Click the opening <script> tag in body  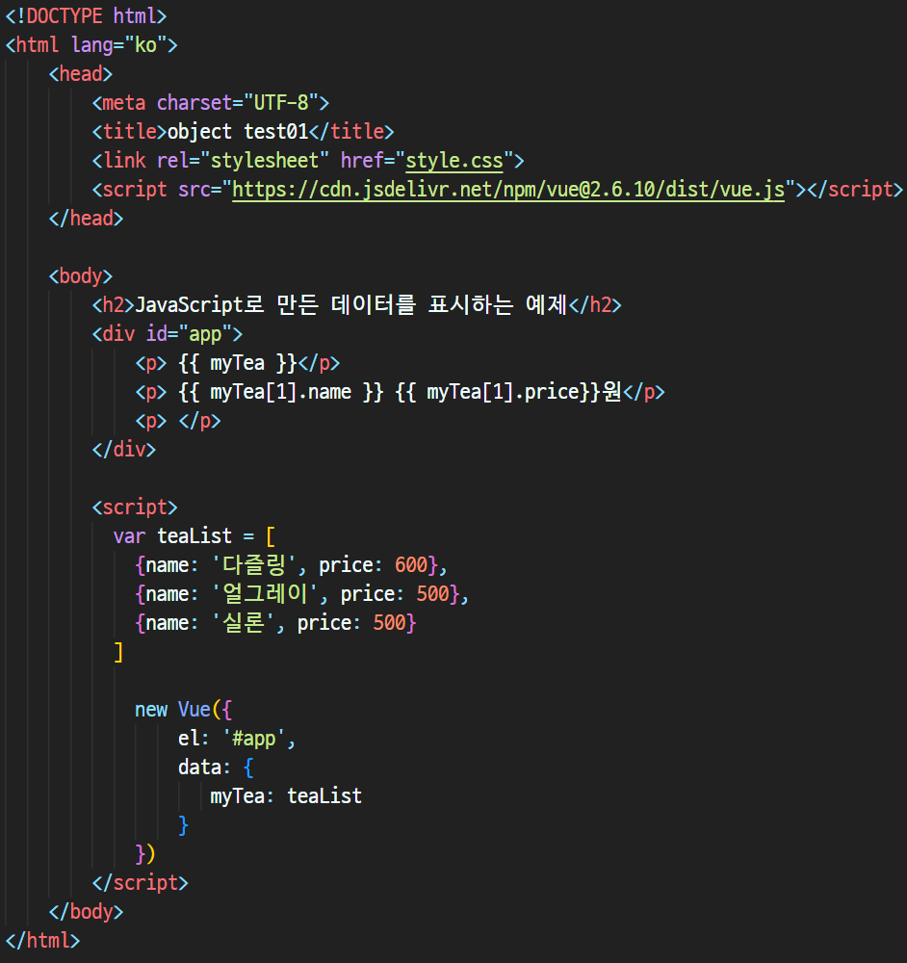pos(135,508)
